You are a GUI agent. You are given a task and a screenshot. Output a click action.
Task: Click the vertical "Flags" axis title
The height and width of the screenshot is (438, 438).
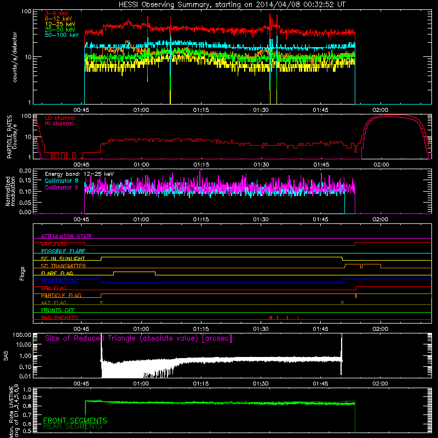(22, 273)
